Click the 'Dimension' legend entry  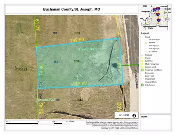point(150,73)
